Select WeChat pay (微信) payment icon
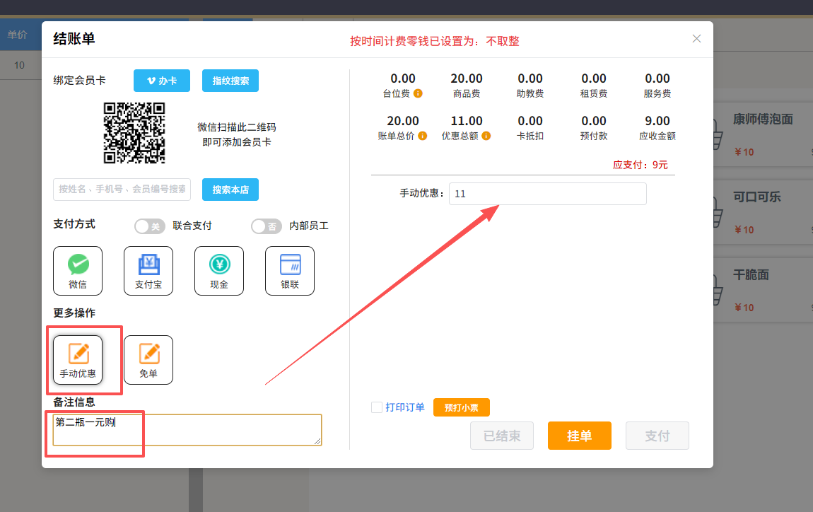Viewport: 813px width, 512px height. pyautogui.click(x=78, y=270)
